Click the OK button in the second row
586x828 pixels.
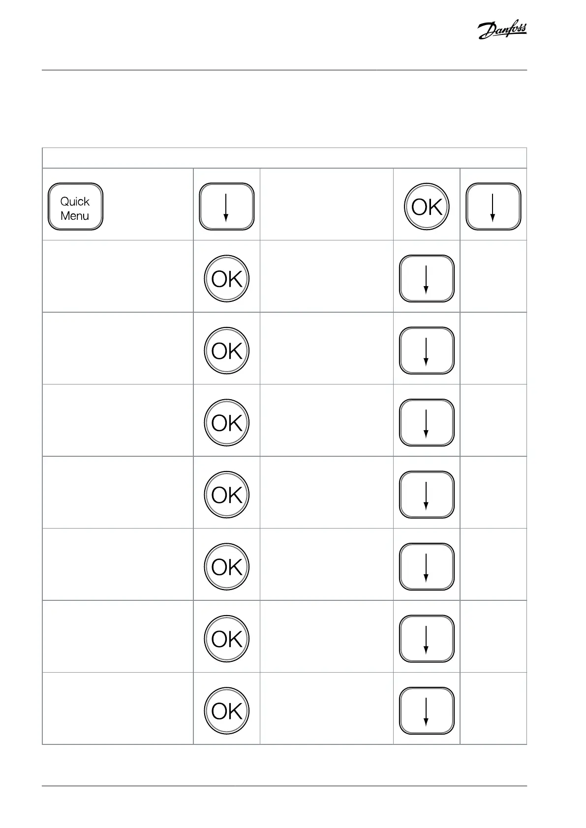pyautogui.click(x=227, y=279)
